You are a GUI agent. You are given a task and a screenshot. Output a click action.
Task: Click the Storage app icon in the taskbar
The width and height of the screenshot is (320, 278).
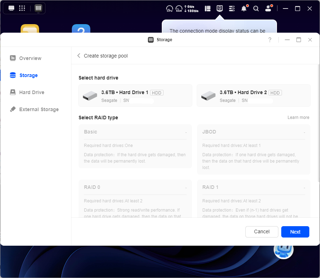tap(38, 8)
